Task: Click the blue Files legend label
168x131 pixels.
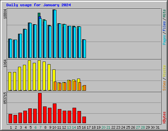Action: (164, 26)
